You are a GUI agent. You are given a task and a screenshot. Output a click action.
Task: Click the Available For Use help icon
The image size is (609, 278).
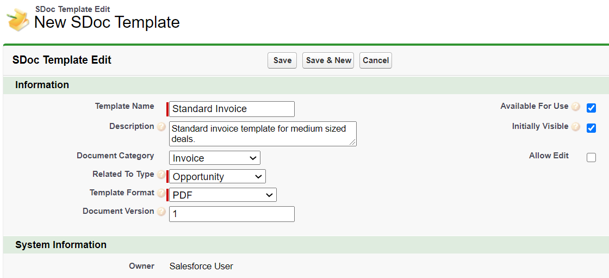tap(576, 107)
